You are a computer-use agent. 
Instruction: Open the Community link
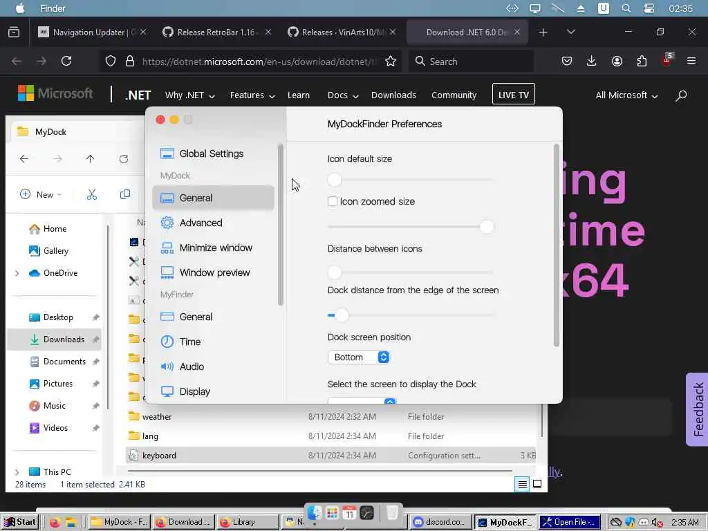coord(454,95)
